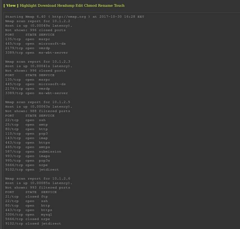Select the 21/tcp closed ftp line

pyautogui.click(x=26, y=196)
